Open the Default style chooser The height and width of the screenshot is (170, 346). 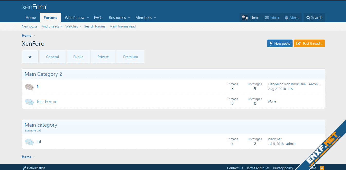click(x=34, y=168)
